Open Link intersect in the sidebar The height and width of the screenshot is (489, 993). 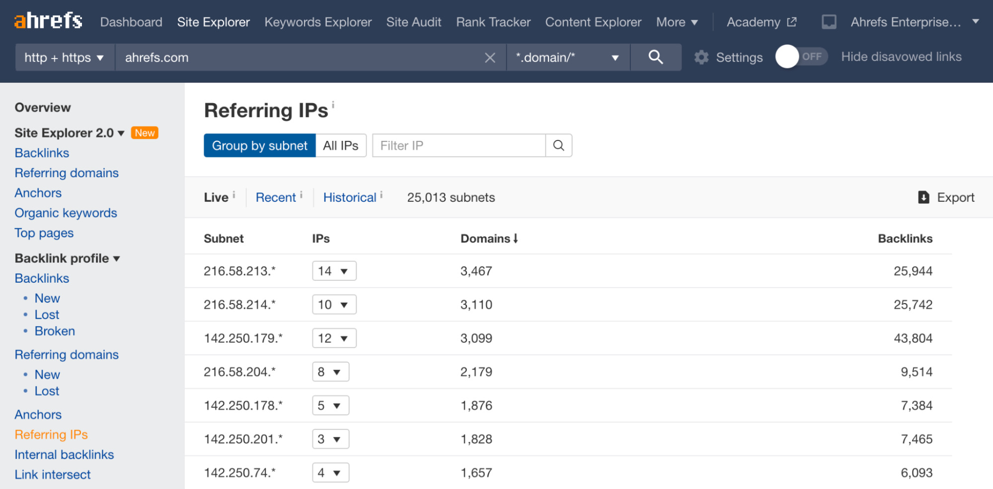coord(53,475)
